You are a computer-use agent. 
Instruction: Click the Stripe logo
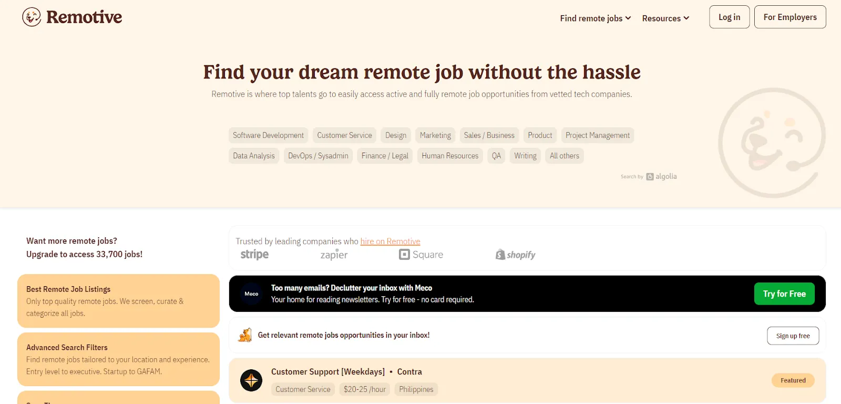tap(254, 255)
